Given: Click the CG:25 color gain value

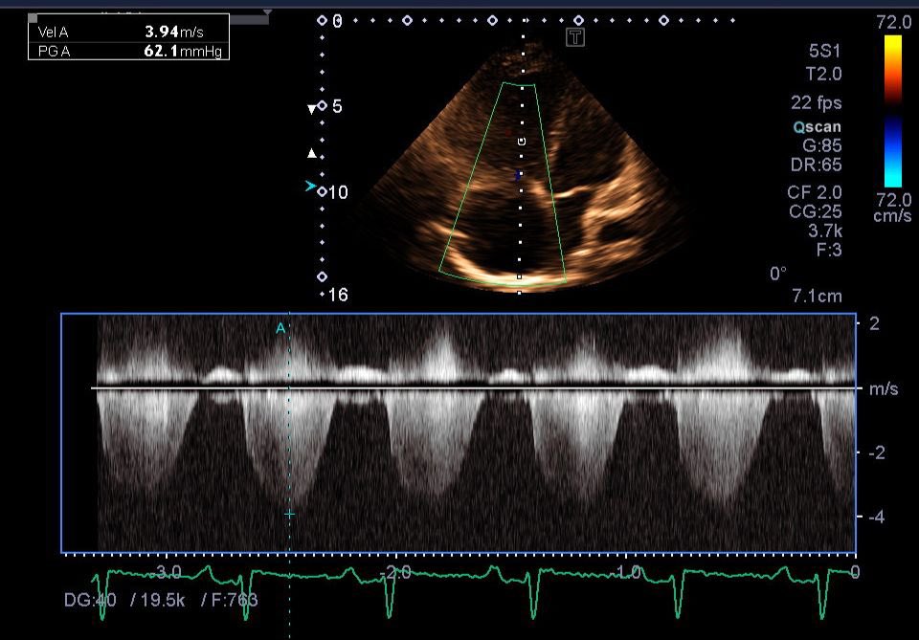Looking at the screenshot, I should (x=816, y=211).
